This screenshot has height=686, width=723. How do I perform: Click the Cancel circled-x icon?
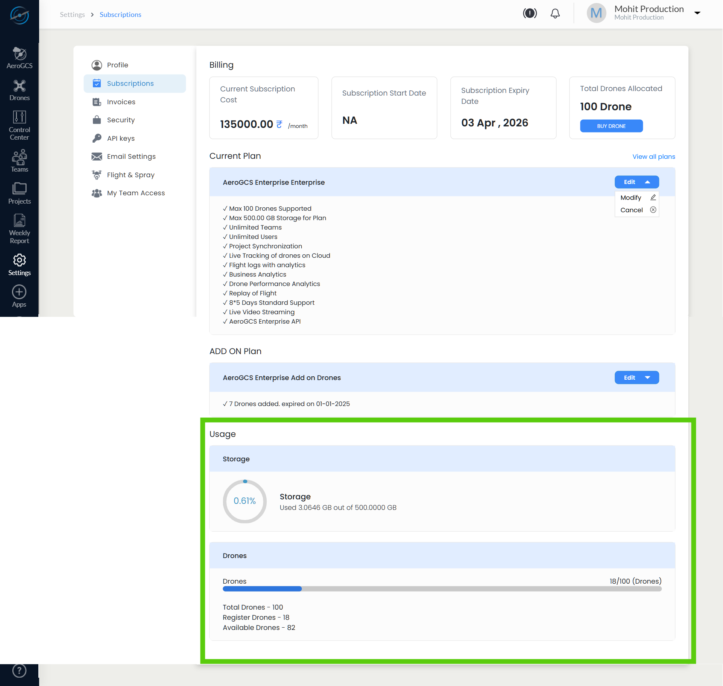pyautogui.click(x=653, y=210)
